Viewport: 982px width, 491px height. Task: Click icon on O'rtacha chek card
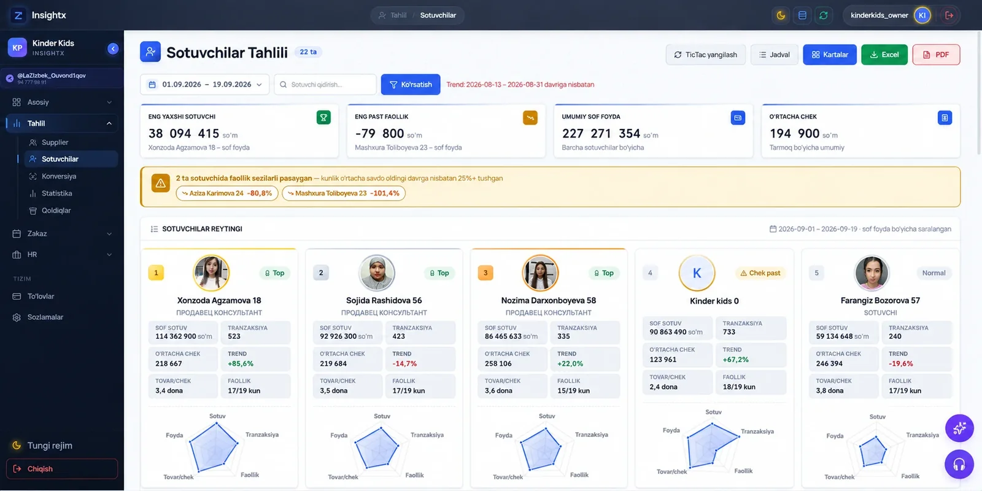pos(945,117)
